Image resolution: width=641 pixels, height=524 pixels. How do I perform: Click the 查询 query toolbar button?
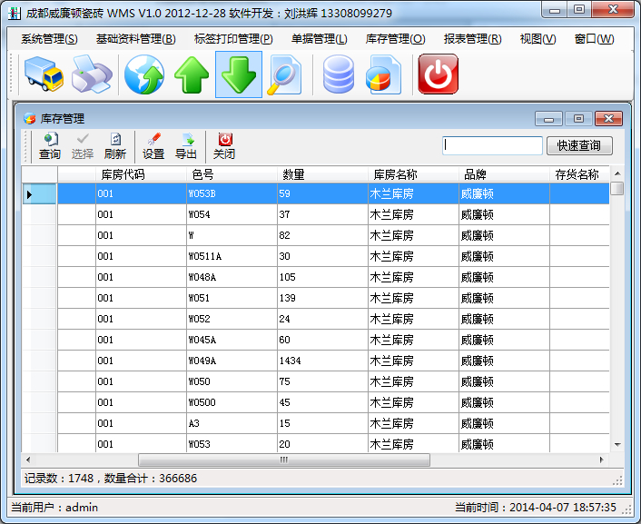tap(50, 146)
